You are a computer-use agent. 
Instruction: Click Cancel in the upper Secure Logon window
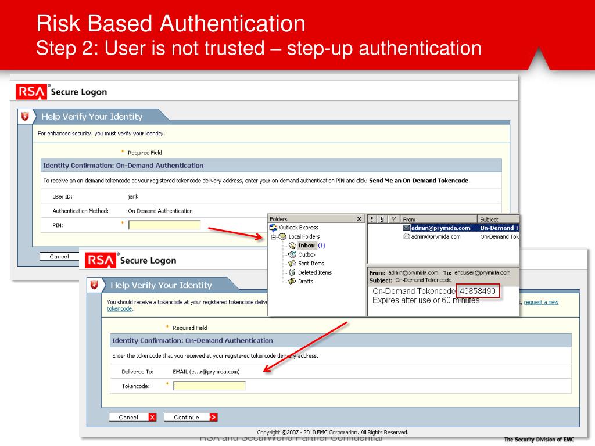click(59, 256)
